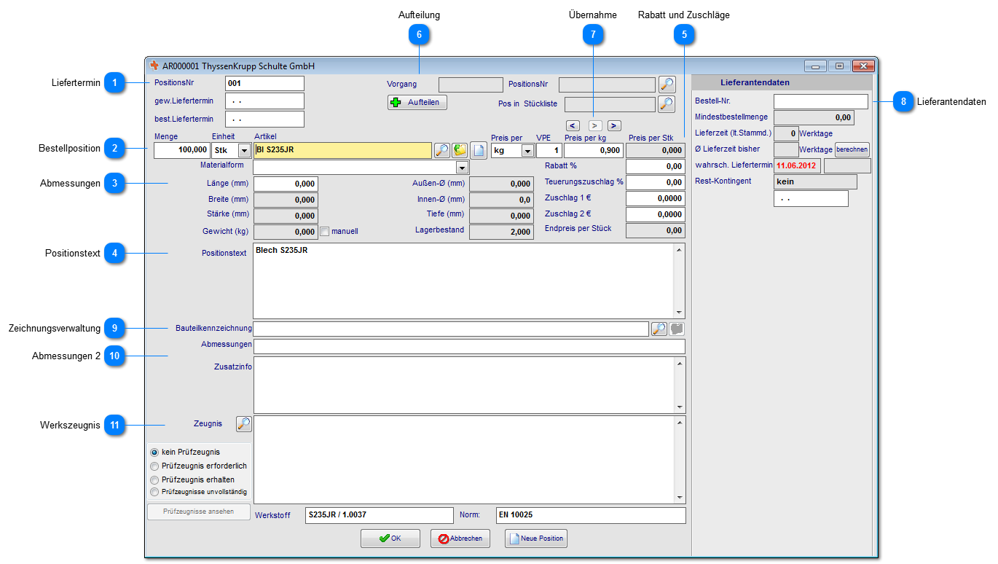
Task: Focus the Bestell-Nr. field in Lieferantendaten
Action: pyautogui.click(x=821, y=101)
